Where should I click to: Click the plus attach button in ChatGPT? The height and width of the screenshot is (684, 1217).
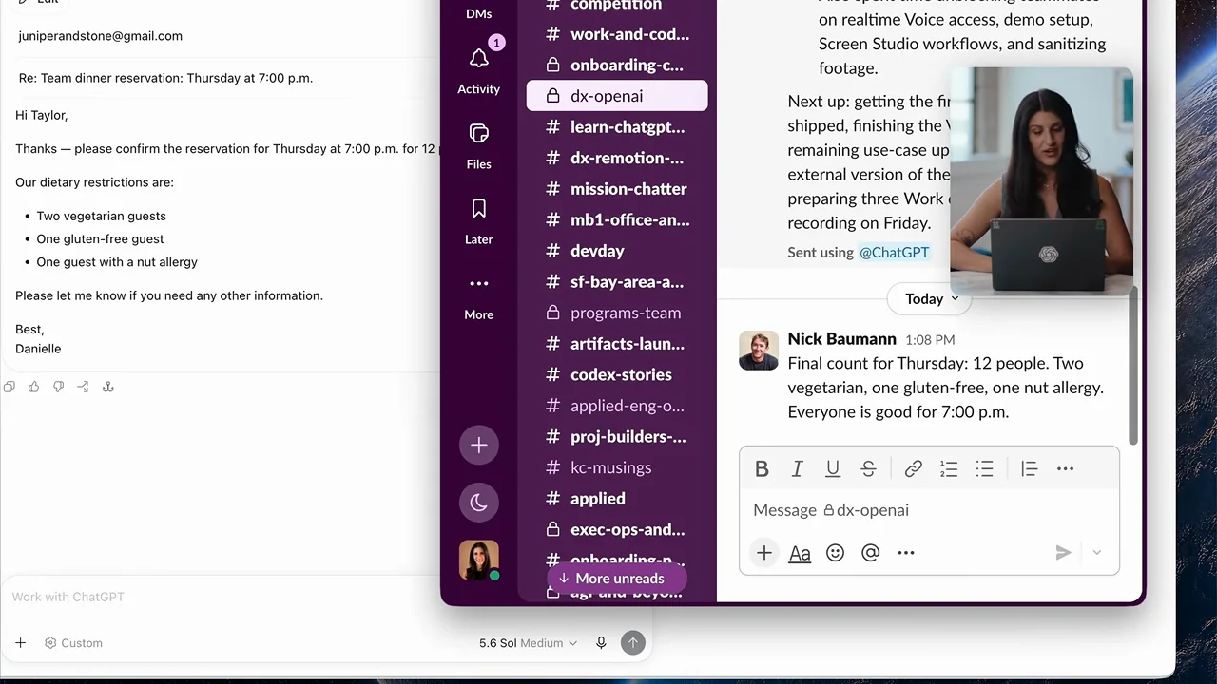tap(20, 643)
